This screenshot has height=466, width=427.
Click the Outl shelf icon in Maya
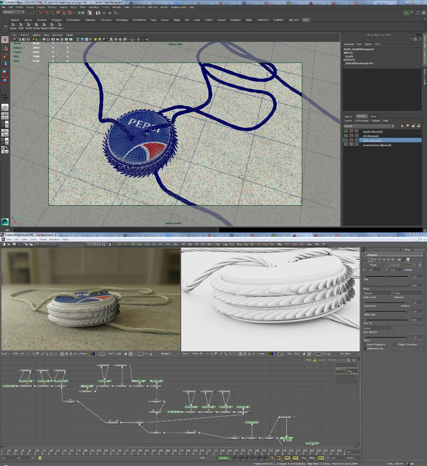click(20, 26)
